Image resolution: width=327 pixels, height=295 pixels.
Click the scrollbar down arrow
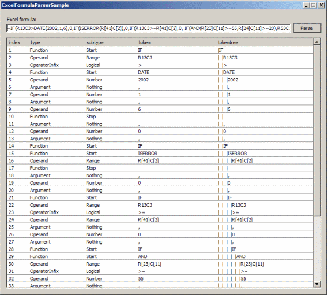pos(317,284)
